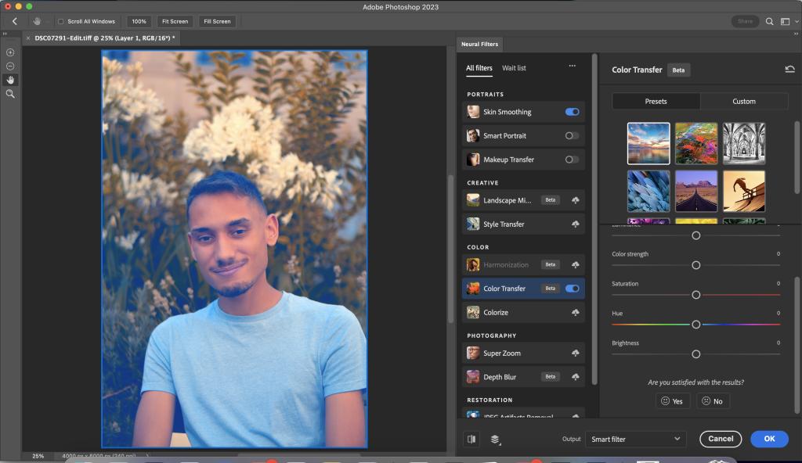The width and height of the screenshot is (802, 463).
Task: Click the Fill Screen button
Action: coord(218,21)
